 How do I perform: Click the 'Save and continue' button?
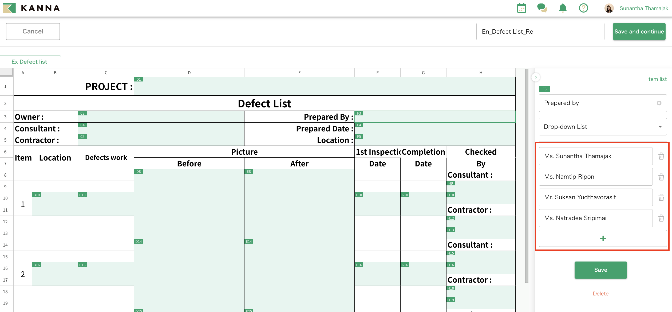[x=639, y=31]
